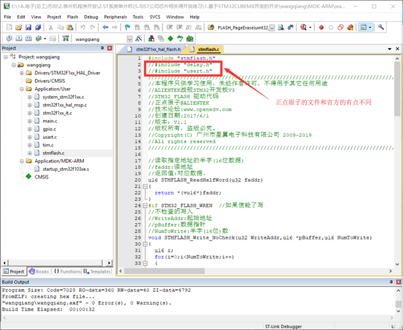Click the Insert breakpoint red dot icon
This screenshot has height=330, width=403.
point(322,28)
